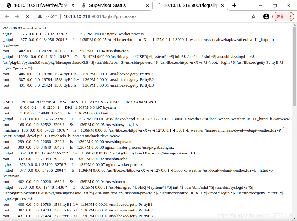Viewport: 297px width, 221px height.
Task: Click the Supervisor Status tab favicon
Action: click(84, 5)
